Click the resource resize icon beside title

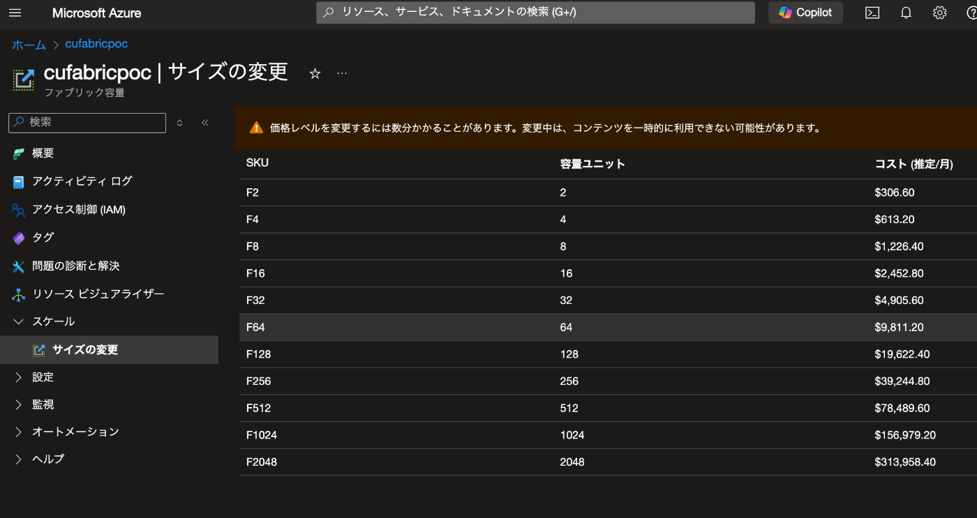tap(24, 79)
